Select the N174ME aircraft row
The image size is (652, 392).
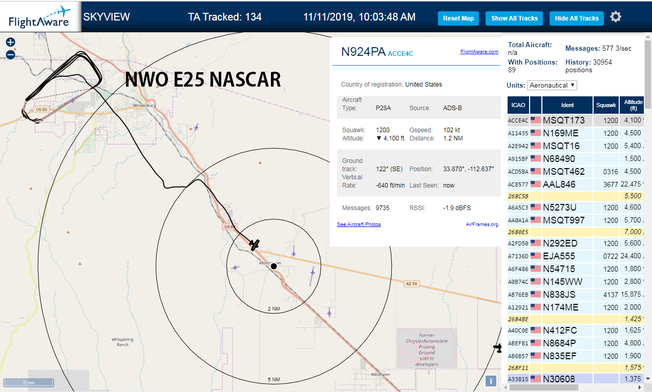pos(575,307)
